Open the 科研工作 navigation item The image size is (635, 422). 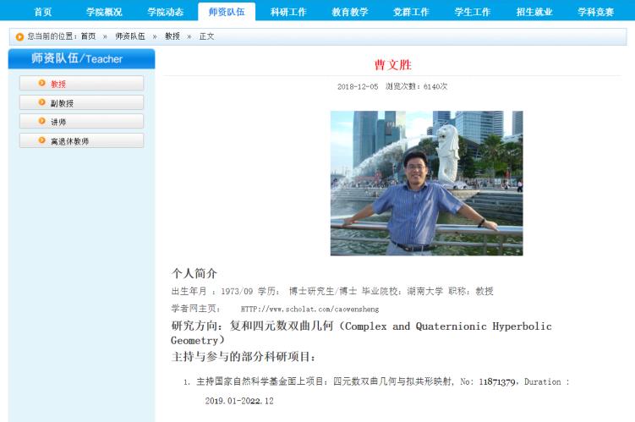pos(288,12)
